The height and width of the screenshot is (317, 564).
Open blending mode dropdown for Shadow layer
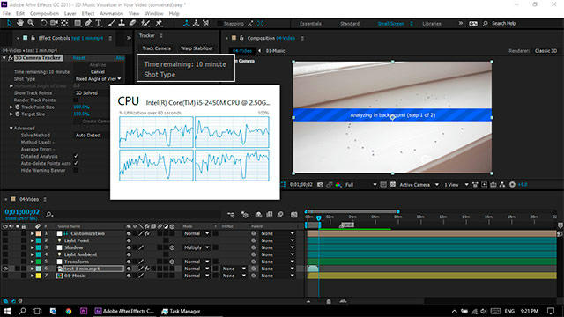pyautogui.click(x=197, y=247)
